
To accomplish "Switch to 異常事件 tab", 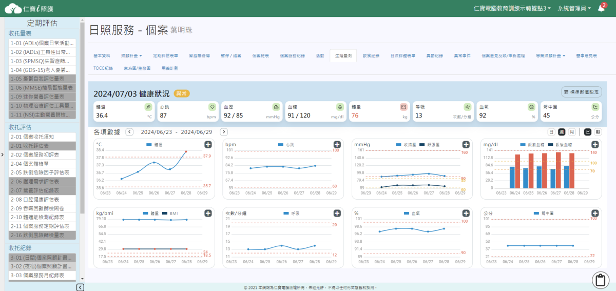I will (x=462, y=55).
